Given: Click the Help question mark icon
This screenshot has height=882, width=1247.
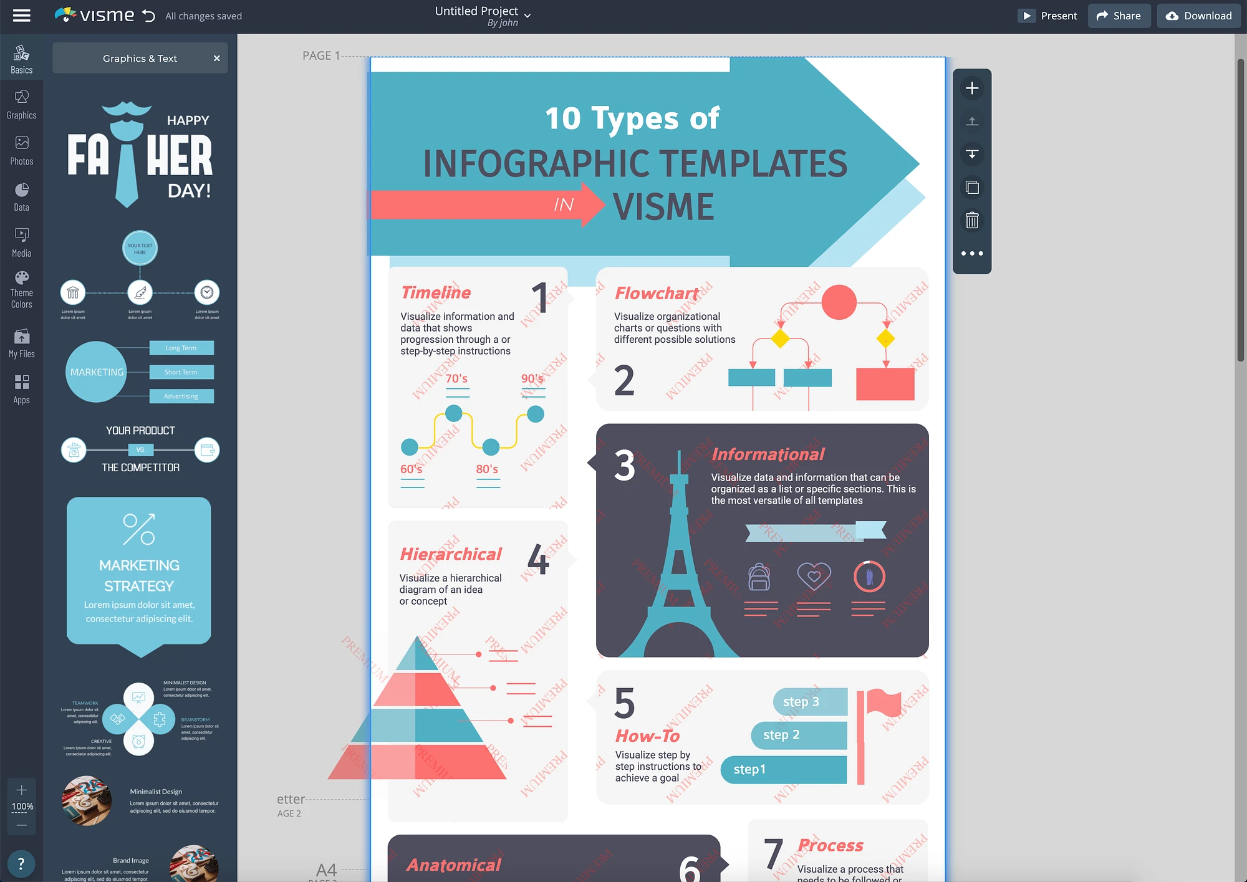Looking at the screenshot, I should (21, 863).
